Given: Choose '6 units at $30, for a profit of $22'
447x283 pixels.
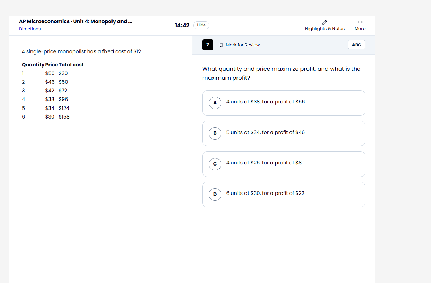Looking at the screenshot, I should point(284,194).
